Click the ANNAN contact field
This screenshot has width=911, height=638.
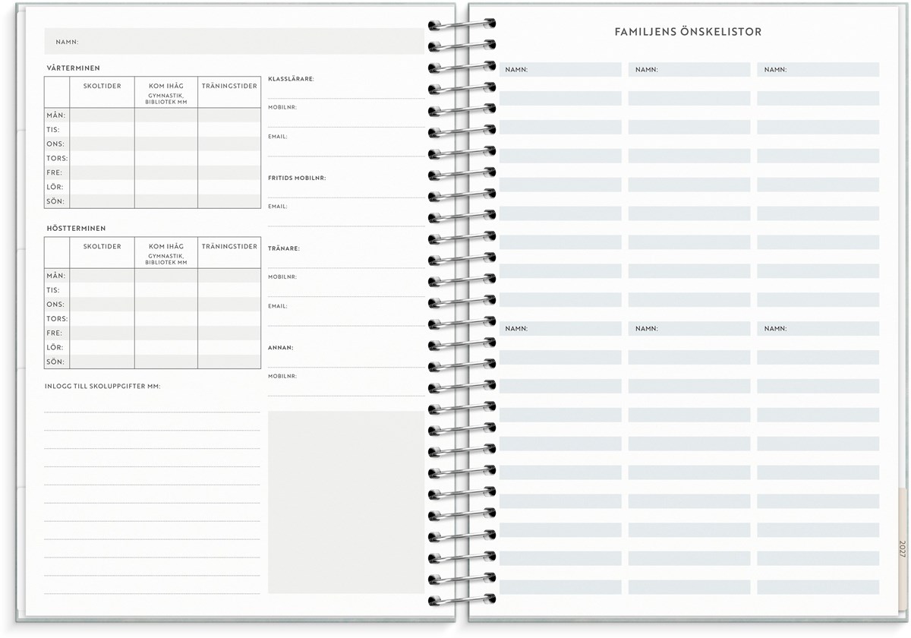[x=345, y=358]
